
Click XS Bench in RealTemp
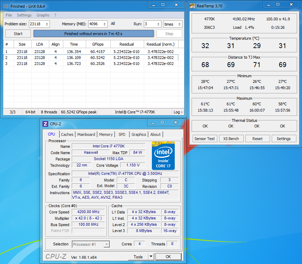[x=231, y=139]
